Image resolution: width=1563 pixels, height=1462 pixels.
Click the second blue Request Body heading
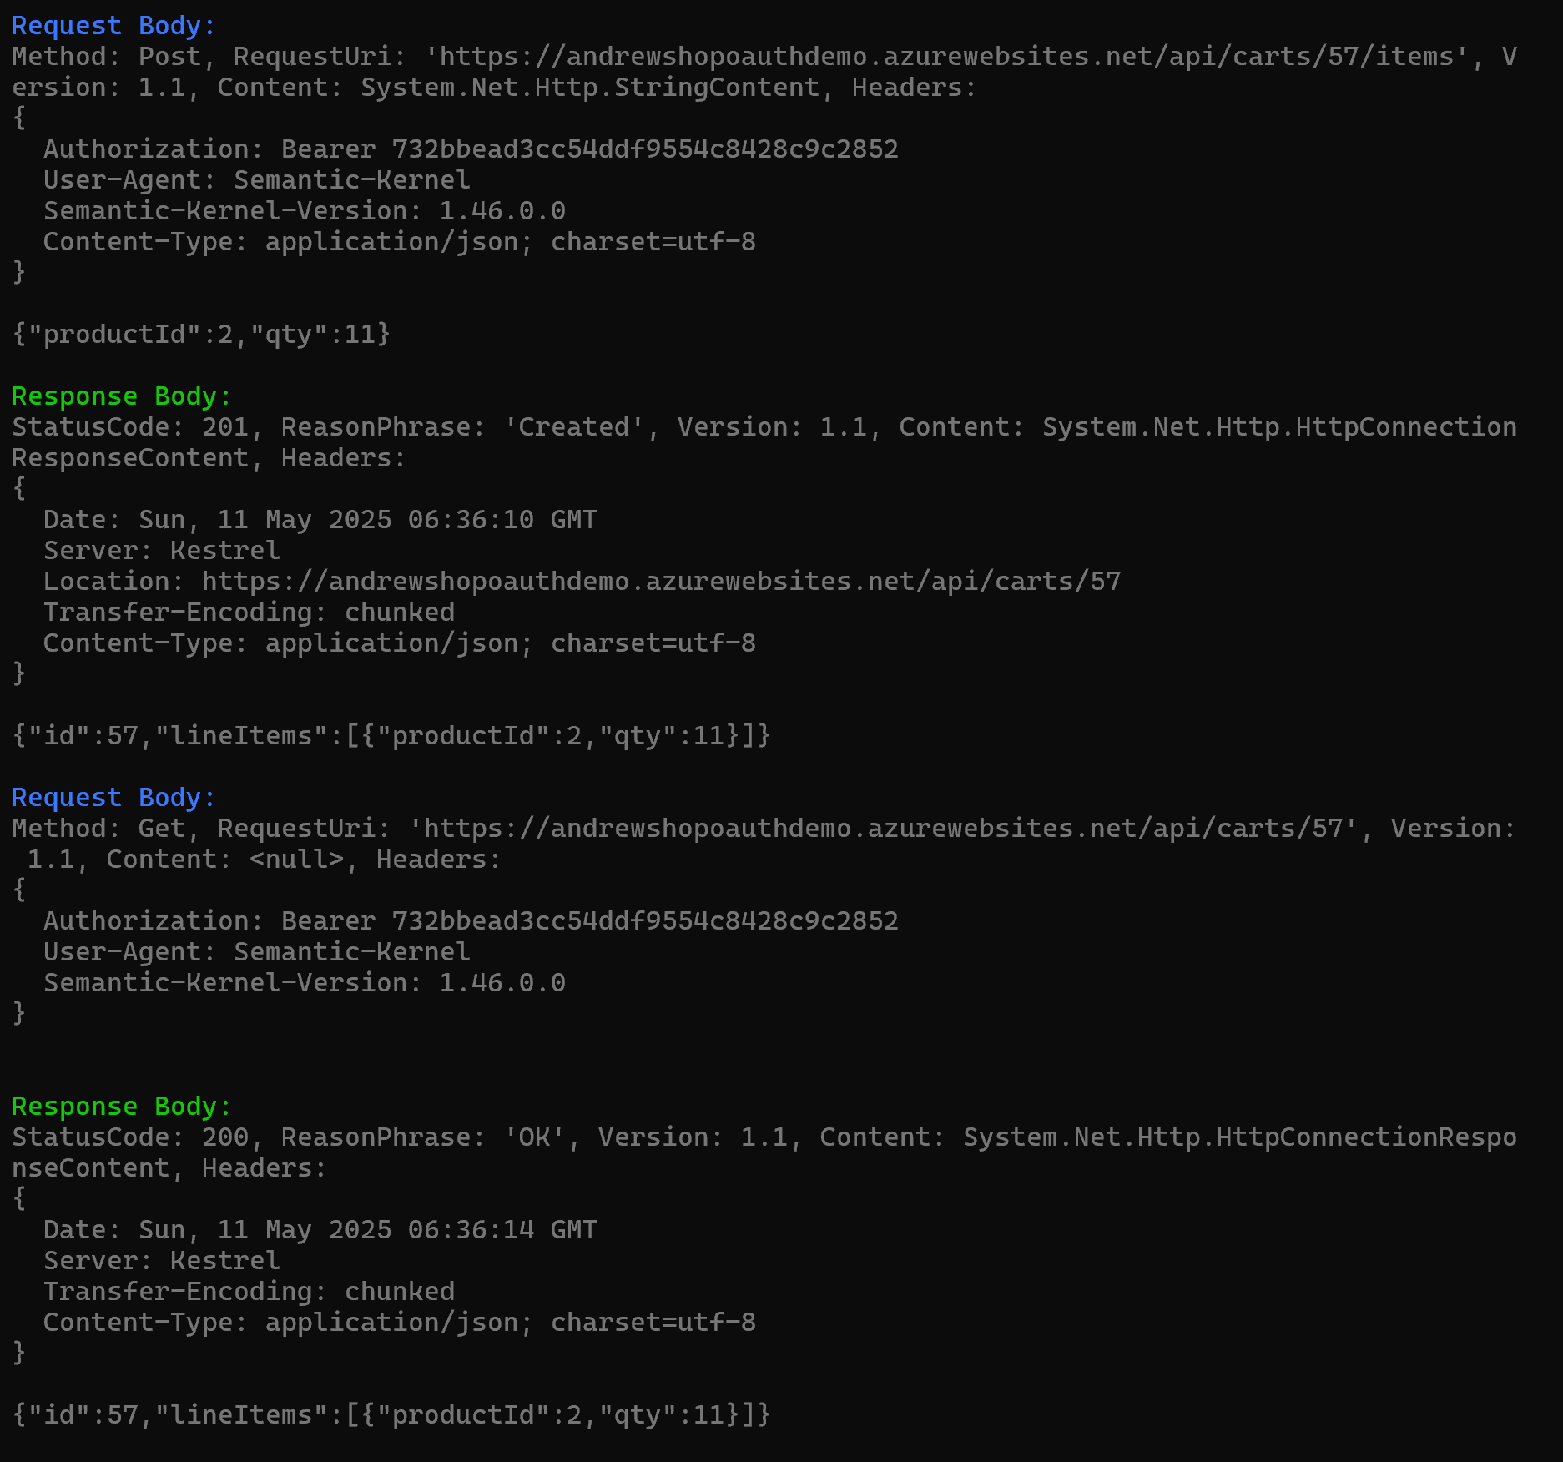113,798
